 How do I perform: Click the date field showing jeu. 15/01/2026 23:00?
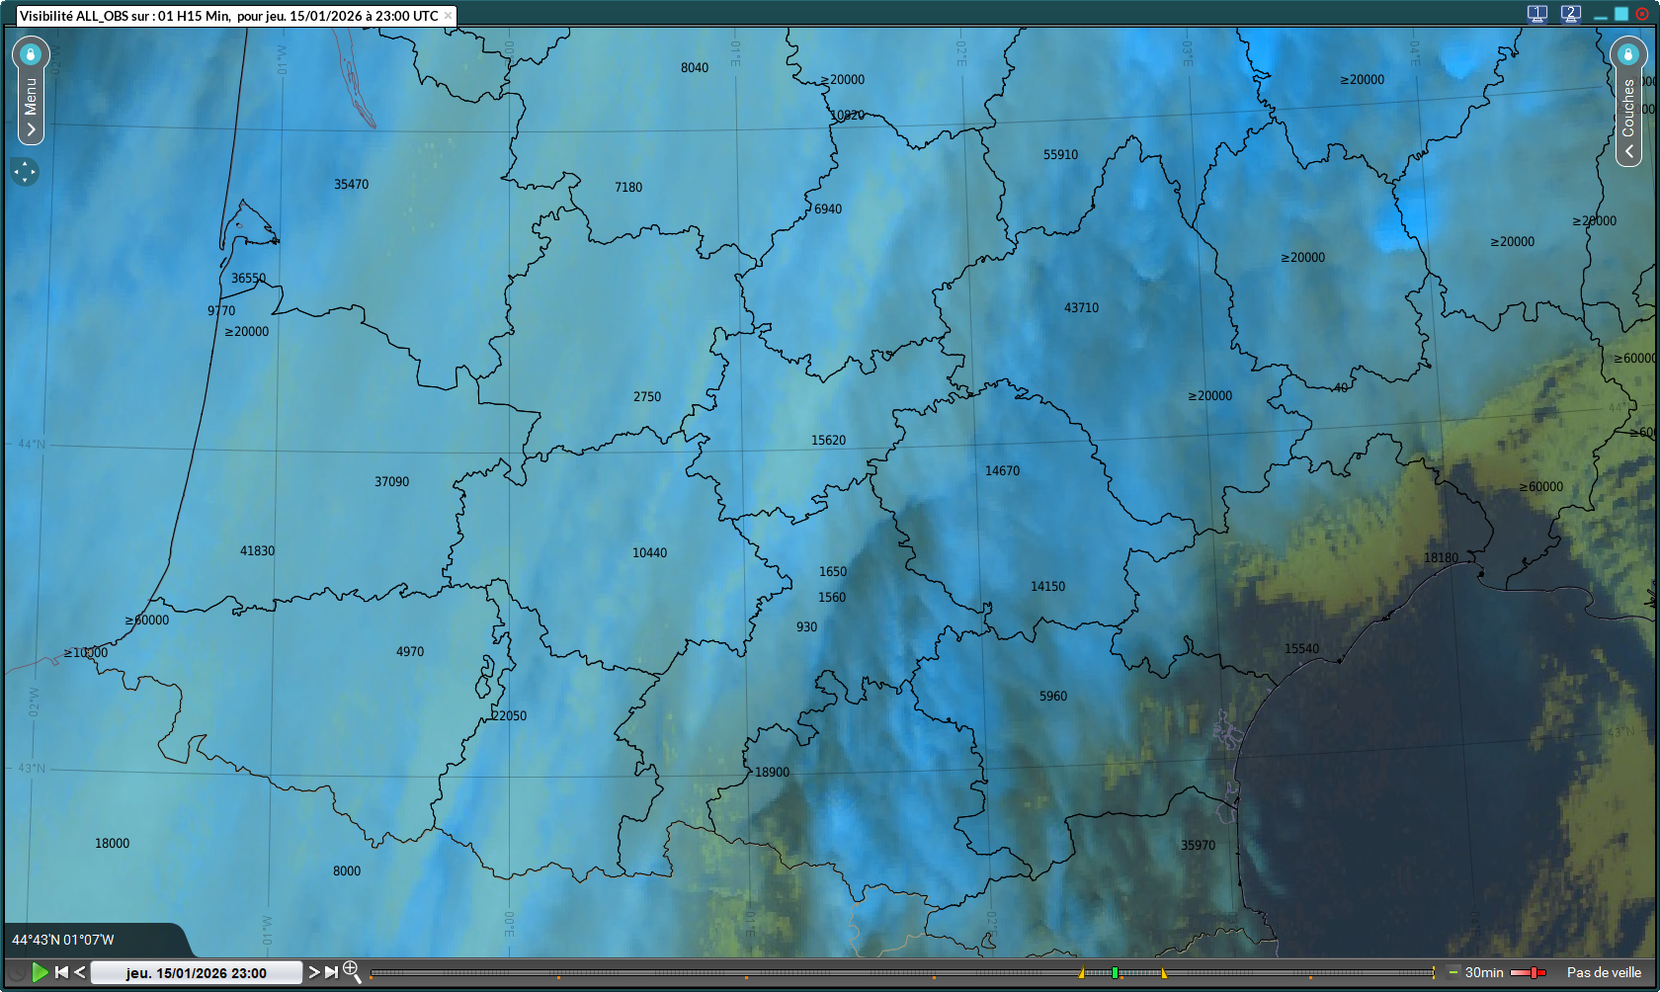point(196,972)
